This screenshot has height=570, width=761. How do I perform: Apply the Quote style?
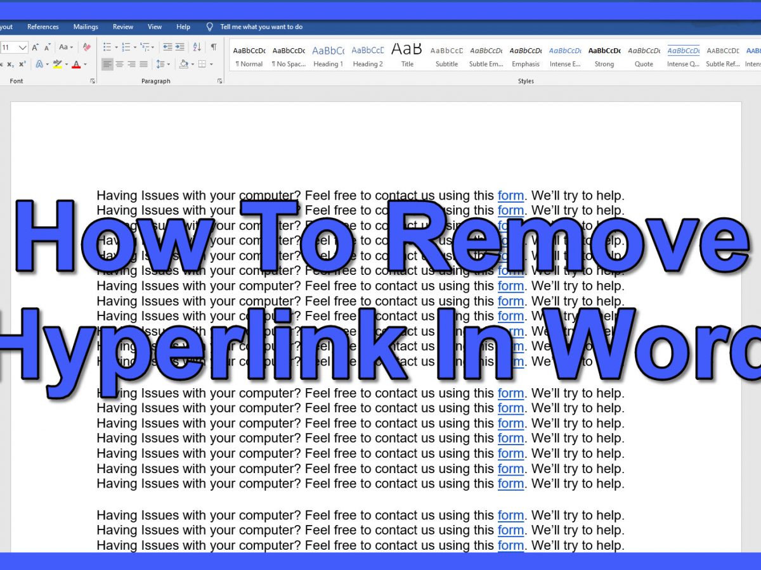pyautogui.click(x=644, y=56)
